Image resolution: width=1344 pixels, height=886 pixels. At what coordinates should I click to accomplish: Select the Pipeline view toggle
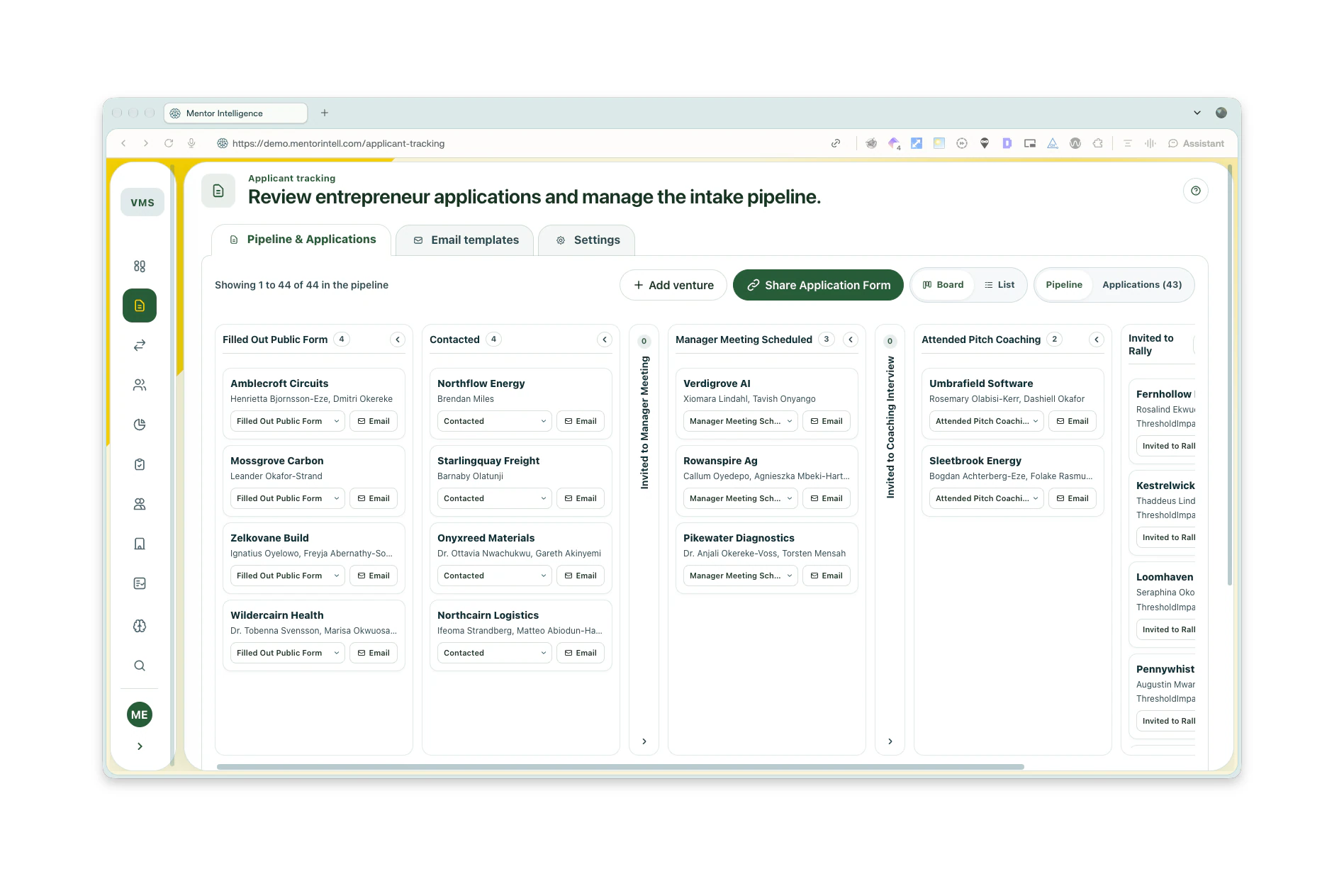[1064, 285]
